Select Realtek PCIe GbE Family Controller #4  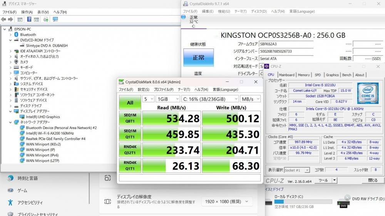click(56, 139)
